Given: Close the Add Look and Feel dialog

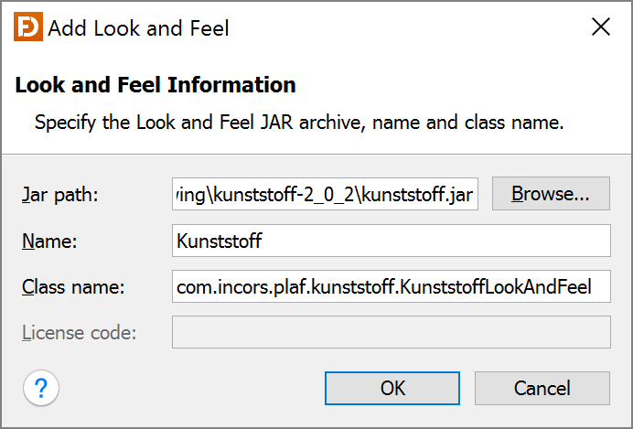Looking at the screenshot, I should pos(600,27).
